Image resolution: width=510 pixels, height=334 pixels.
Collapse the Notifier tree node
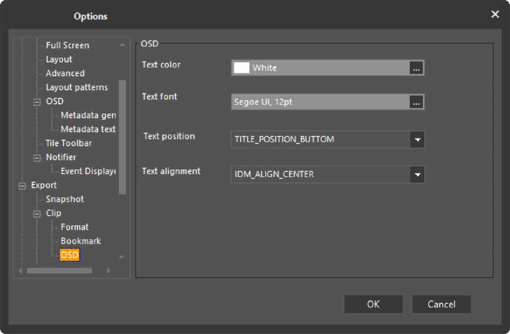(37, 158)
